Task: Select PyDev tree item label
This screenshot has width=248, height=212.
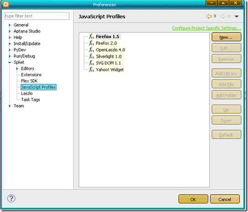Action: (20, 50)
